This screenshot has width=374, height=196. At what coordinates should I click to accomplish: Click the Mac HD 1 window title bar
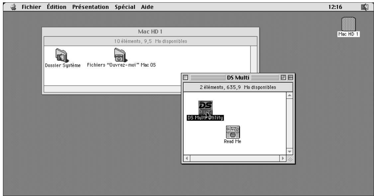pos(150,32)
